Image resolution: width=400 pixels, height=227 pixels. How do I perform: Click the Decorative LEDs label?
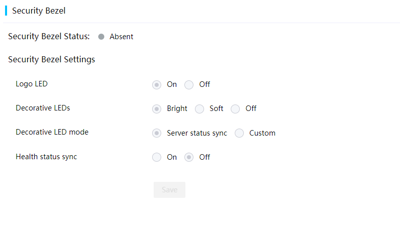[43, 108]
